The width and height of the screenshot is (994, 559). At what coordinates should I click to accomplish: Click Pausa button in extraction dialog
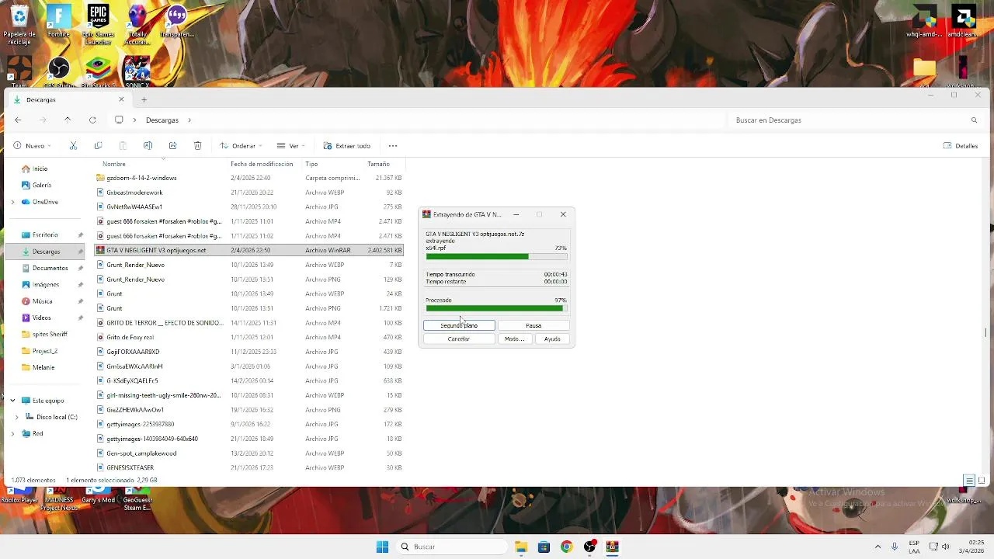coord(533,325)
